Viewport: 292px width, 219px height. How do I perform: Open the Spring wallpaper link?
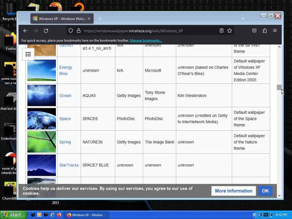point(65,142)
